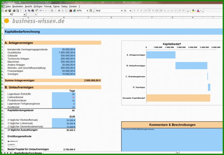Click the Sort Descending icon
The height and width of the screenshot is (155, 224).
click(x=66, y=11)
